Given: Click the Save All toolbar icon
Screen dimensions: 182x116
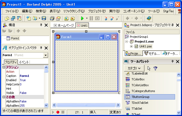Looking at the screenshot, I should pos(52,18).
